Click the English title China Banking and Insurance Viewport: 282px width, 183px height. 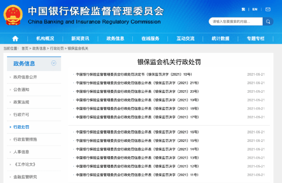[x=94, y=22]
